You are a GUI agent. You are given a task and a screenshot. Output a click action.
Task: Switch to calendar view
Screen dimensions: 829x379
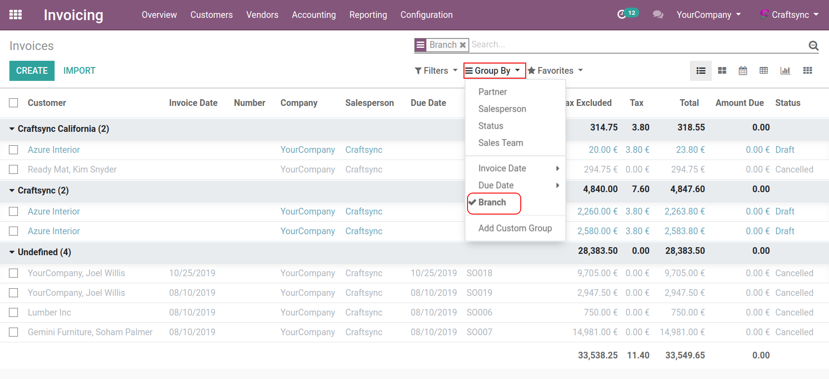point(743,71)
